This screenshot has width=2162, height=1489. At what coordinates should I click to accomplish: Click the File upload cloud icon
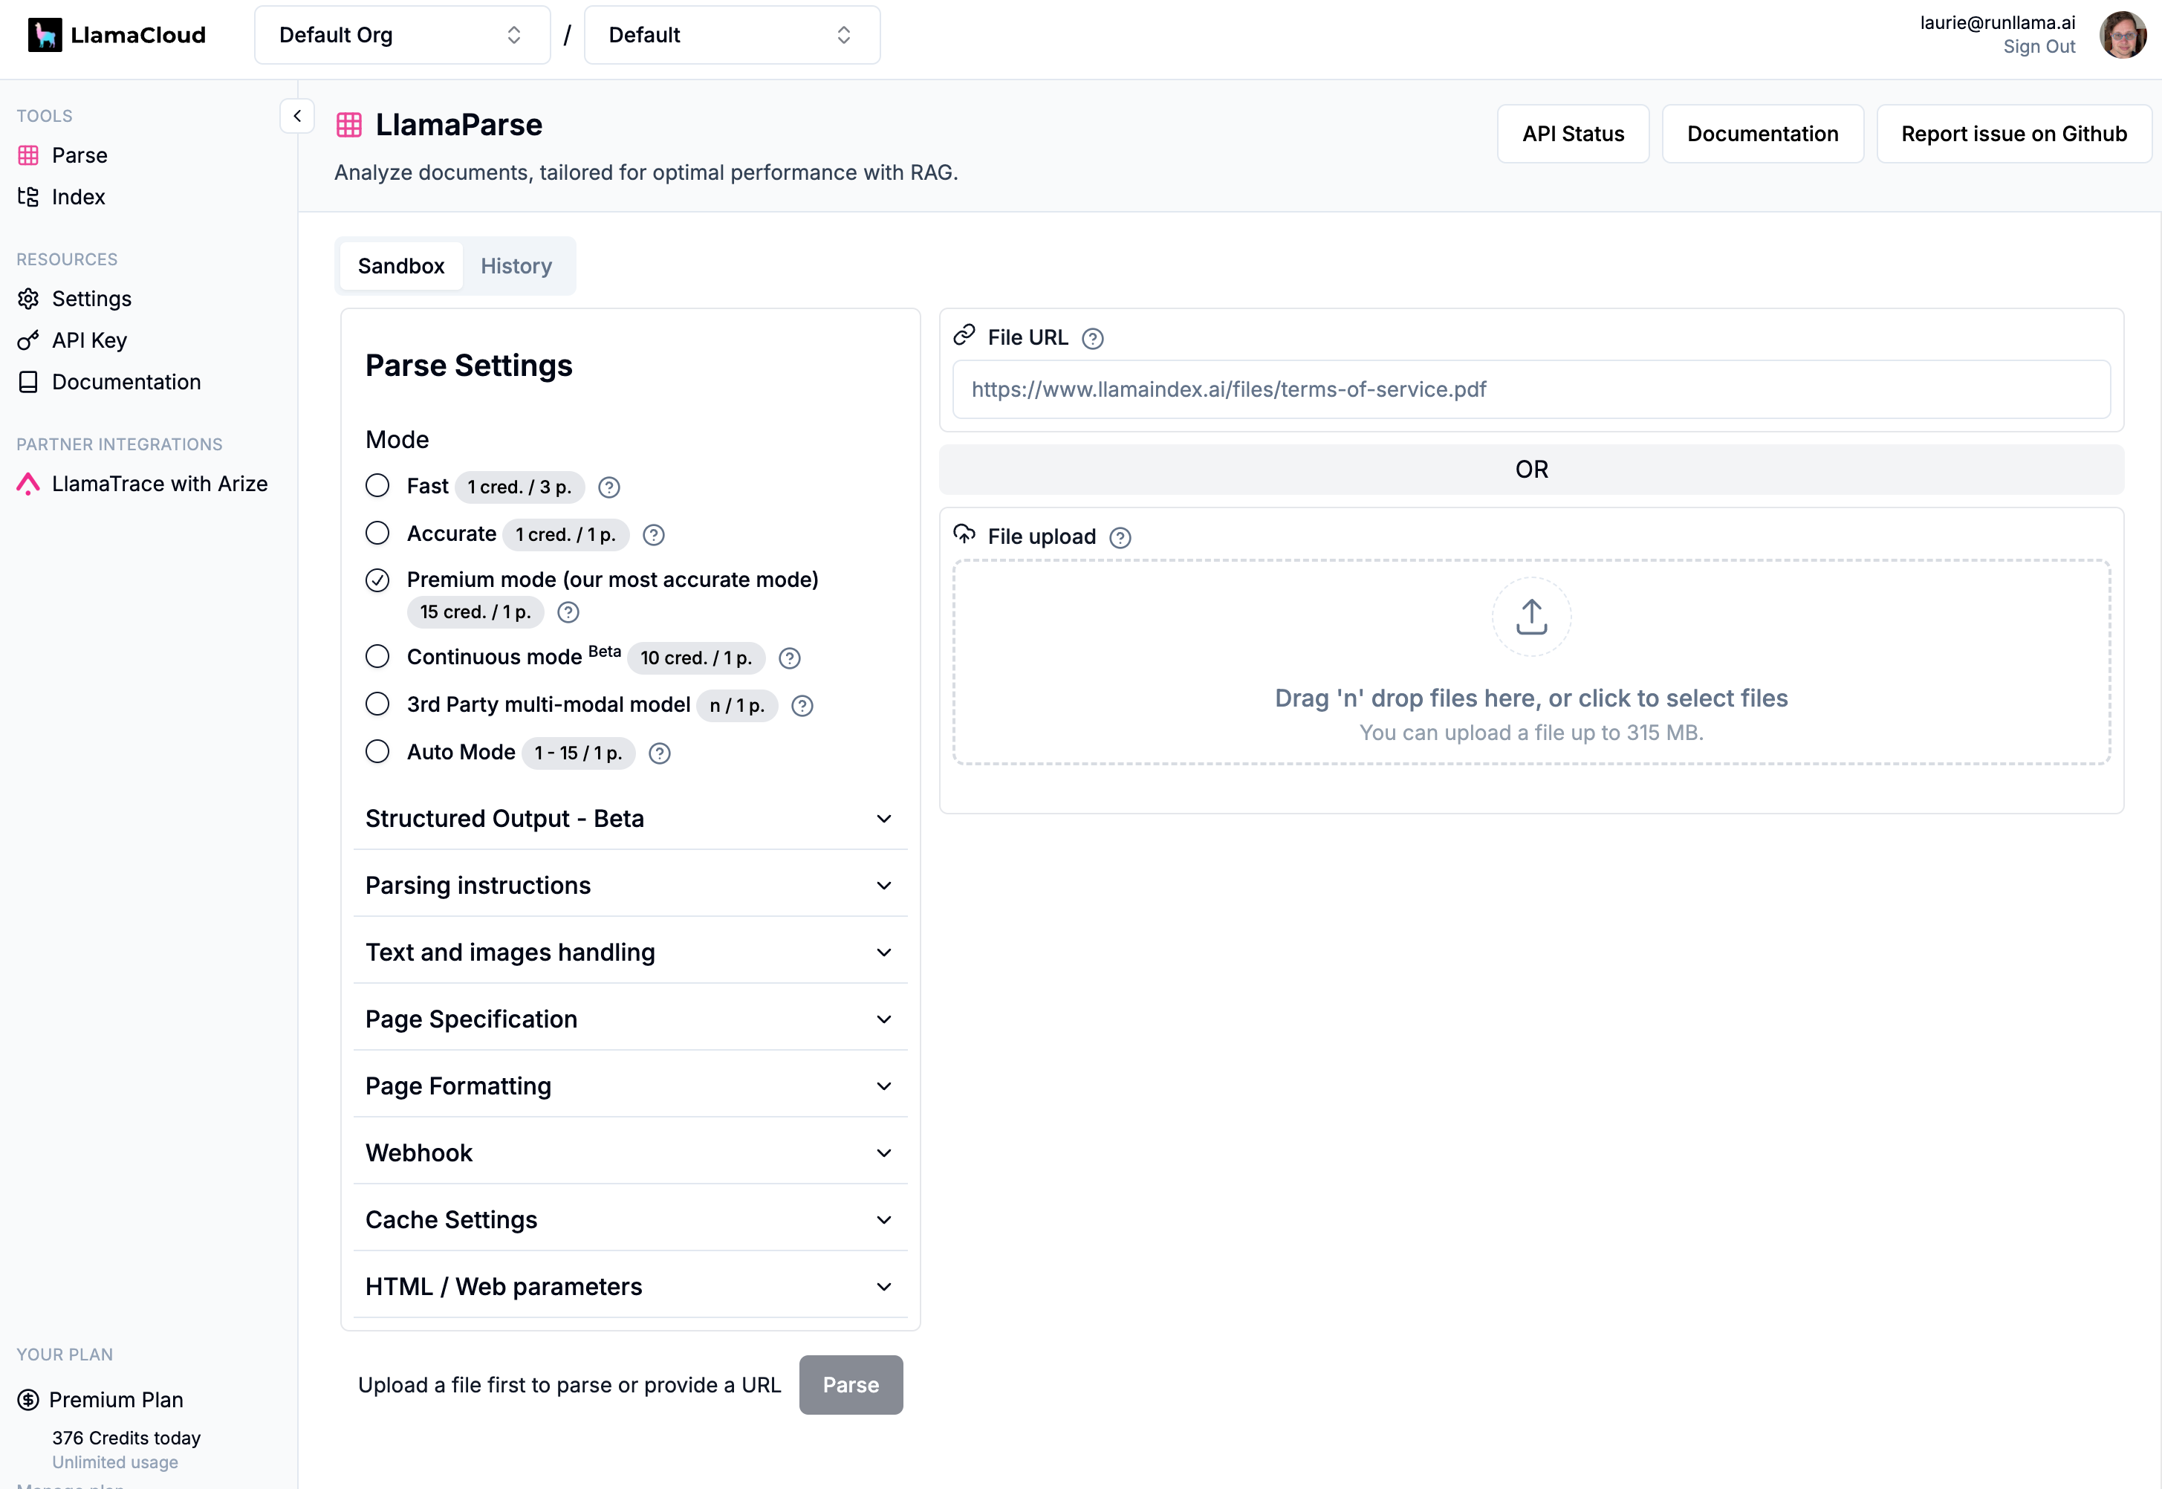pos(964,533)
